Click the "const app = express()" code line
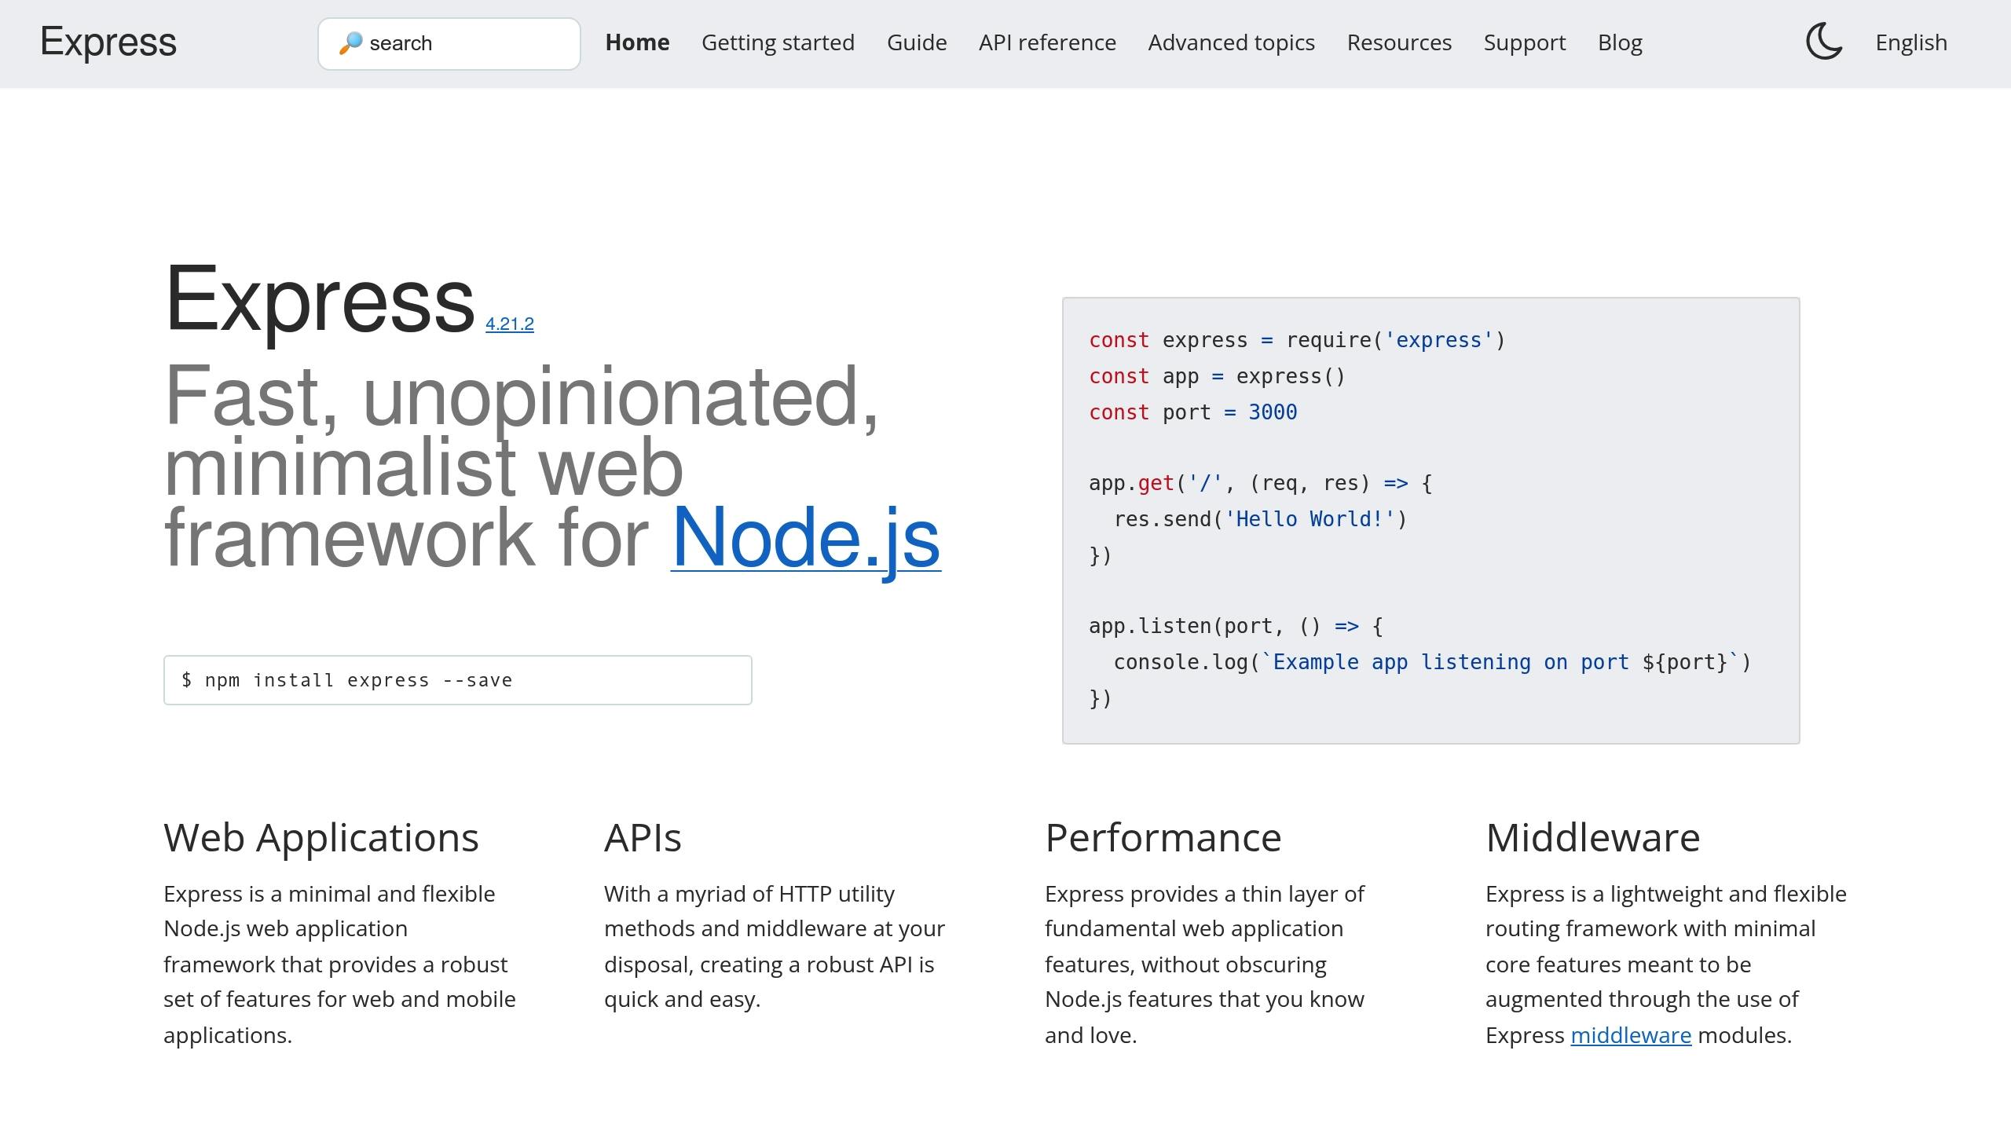Image resolution: width=2011 pixels, height=1131 pixels. point(1217,376)
